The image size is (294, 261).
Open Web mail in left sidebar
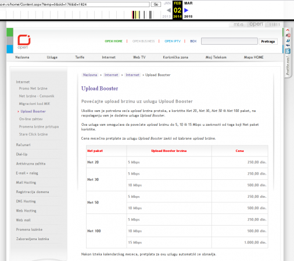coord(23,220)
